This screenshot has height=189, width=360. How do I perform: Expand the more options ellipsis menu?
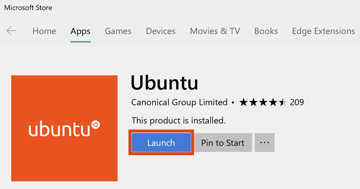click(264, 143)
